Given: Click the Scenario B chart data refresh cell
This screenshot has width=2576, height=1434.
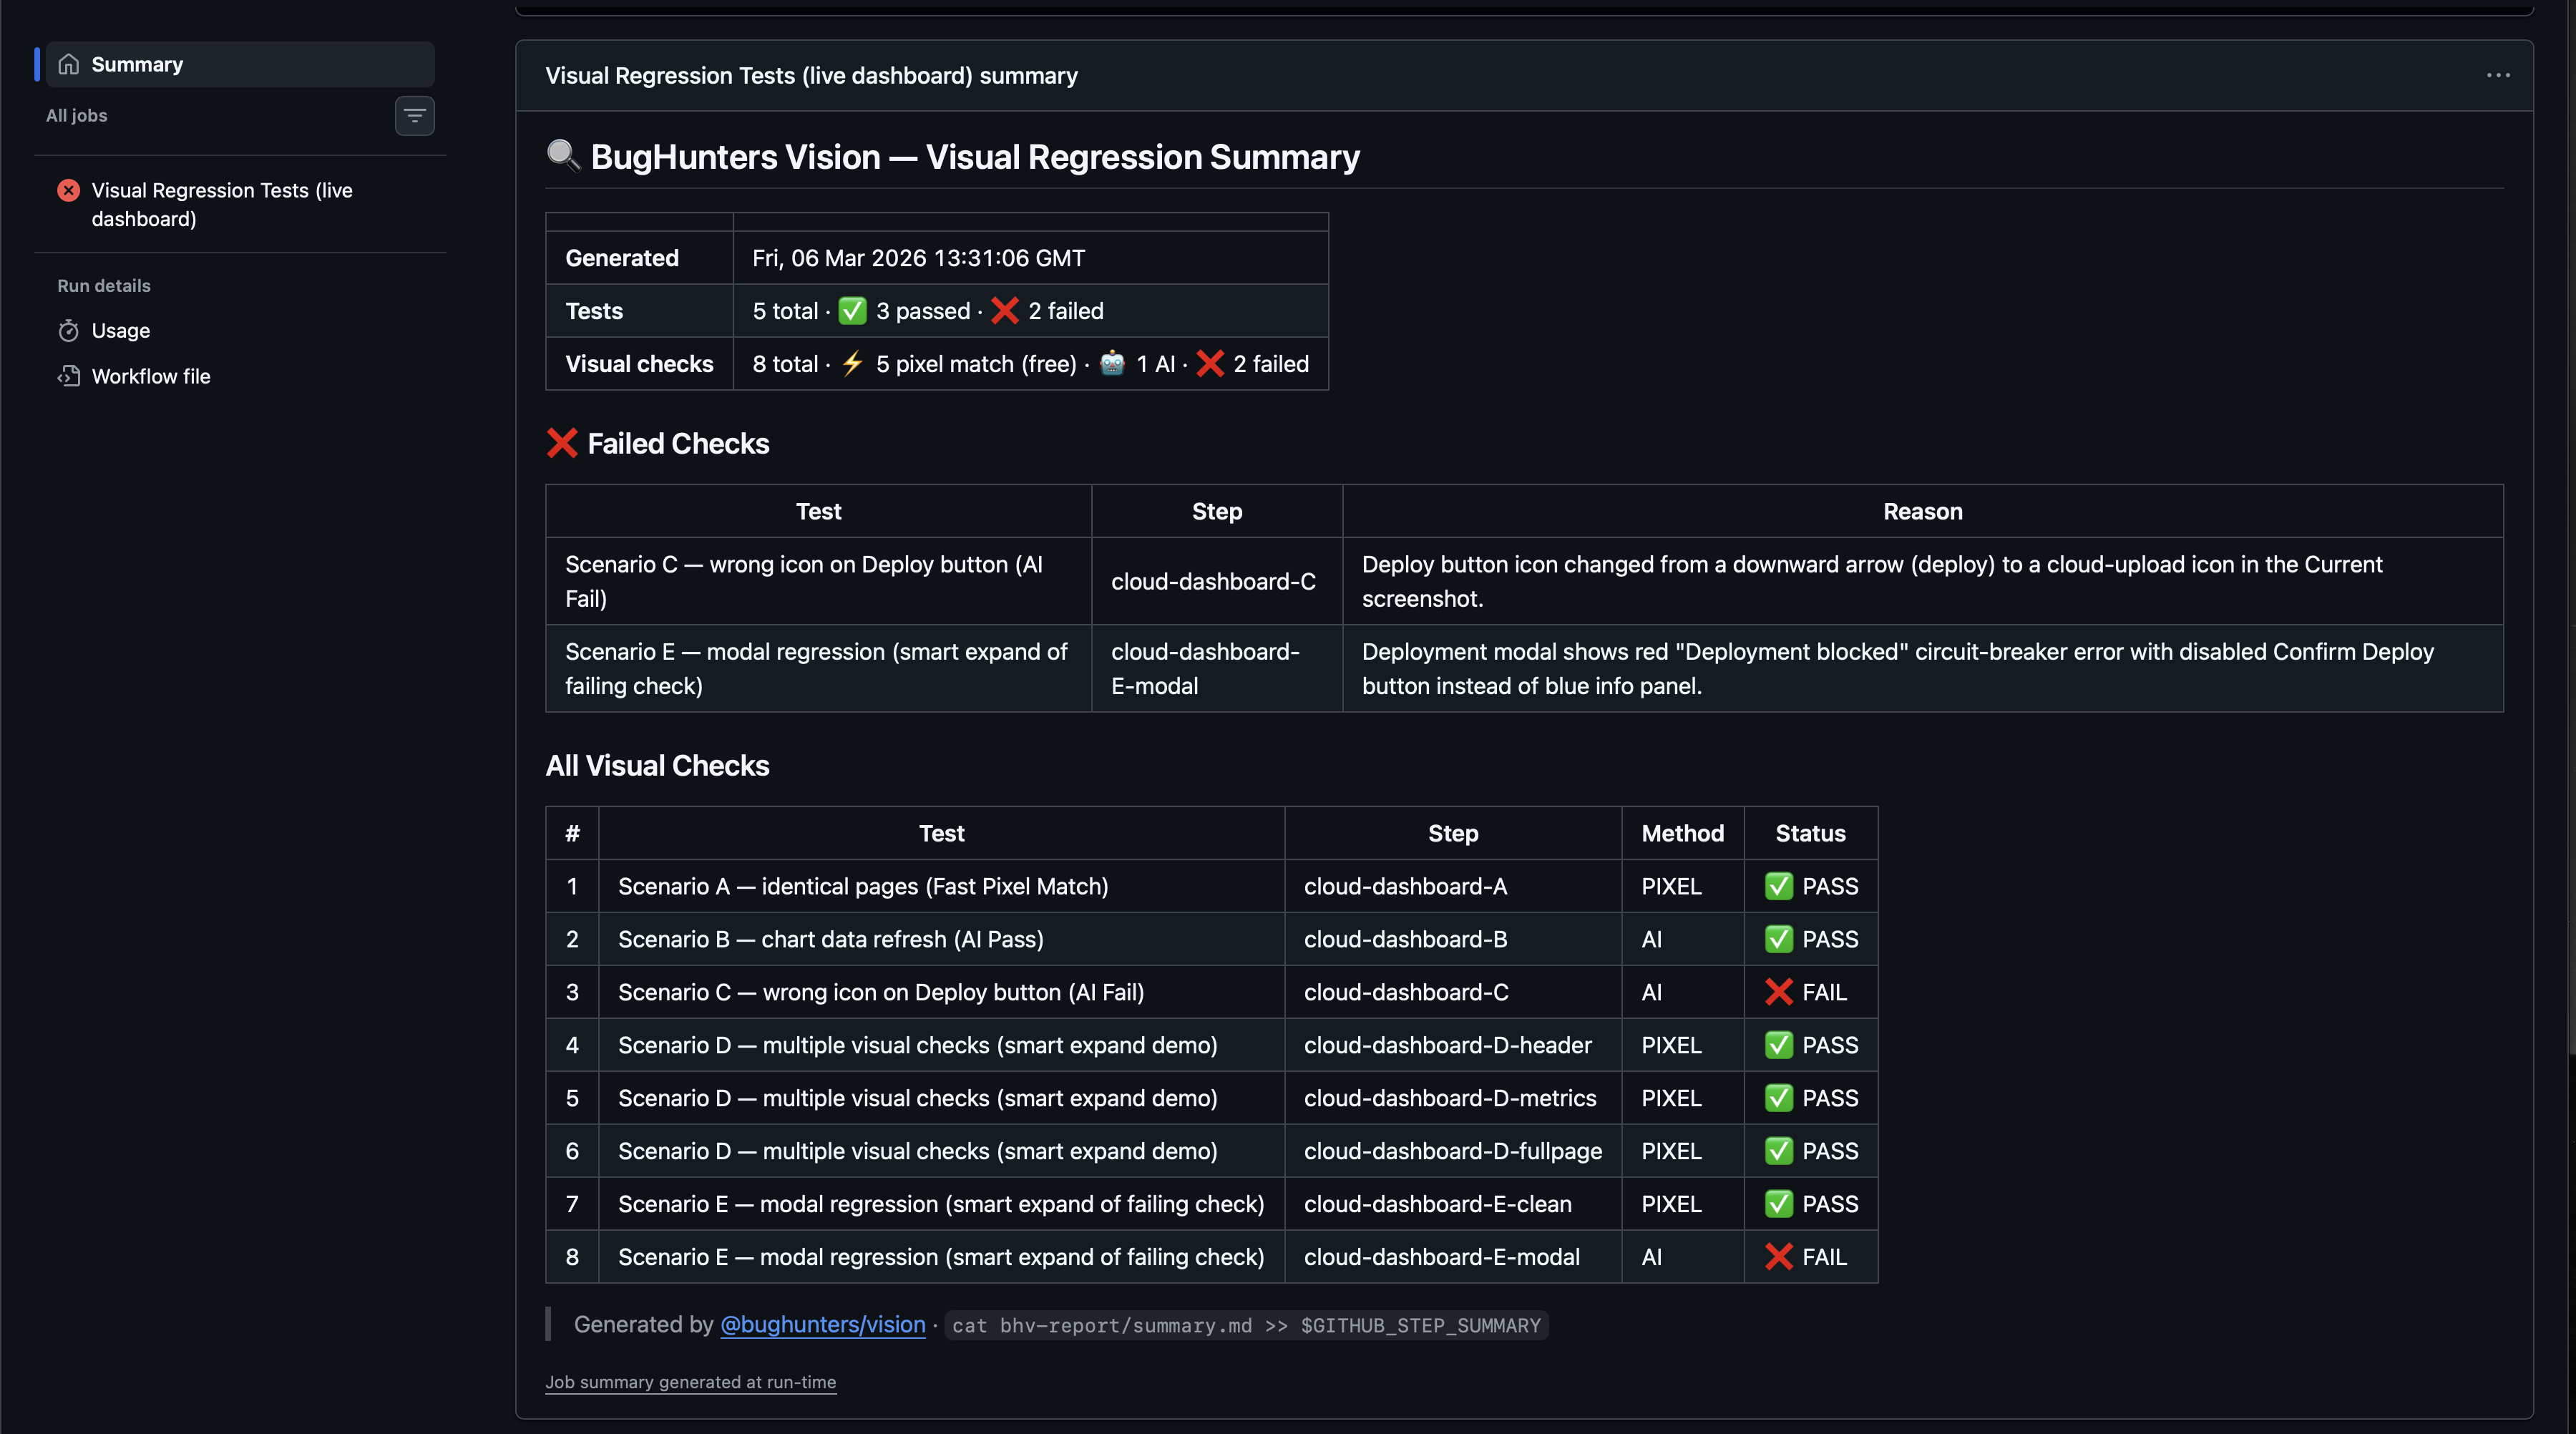Looking at the screenshot, I should point(941,939).
